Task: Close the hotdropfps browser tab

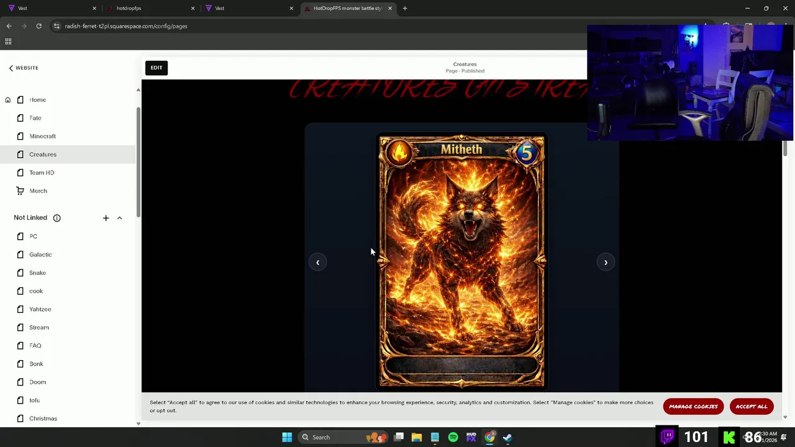Action: point(193,8)
